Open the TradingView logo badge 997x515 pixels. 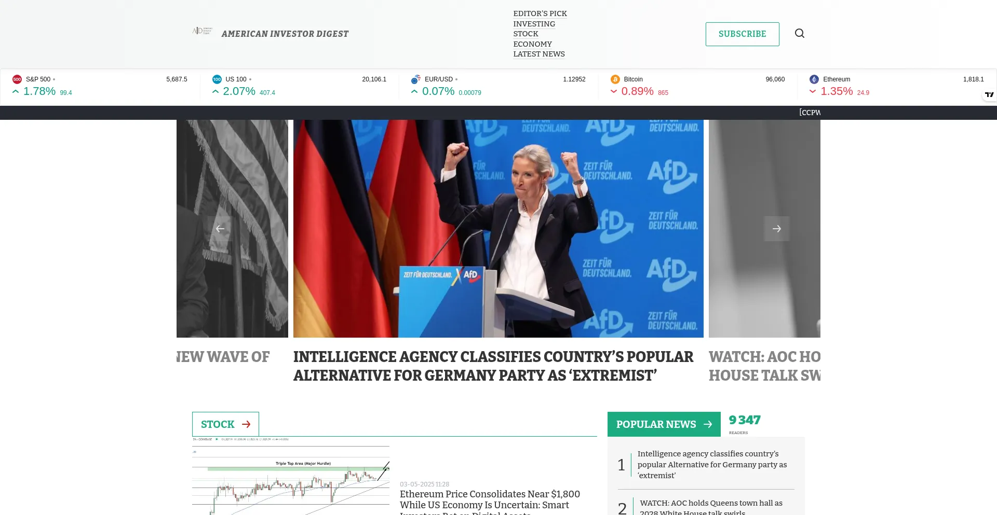pos(989,94)
